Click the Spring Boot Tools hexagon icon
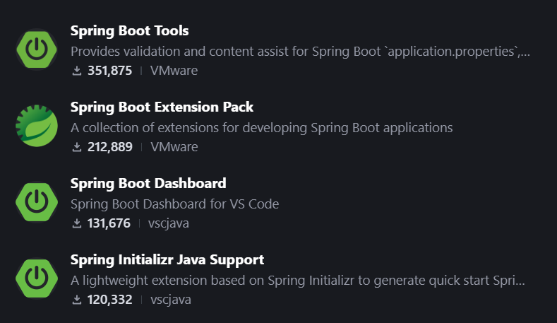 (x=37, y=49)
